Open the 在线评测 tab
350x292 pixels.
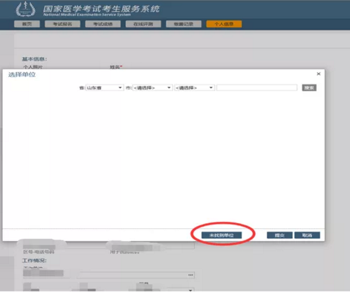(x=140, y=24)
